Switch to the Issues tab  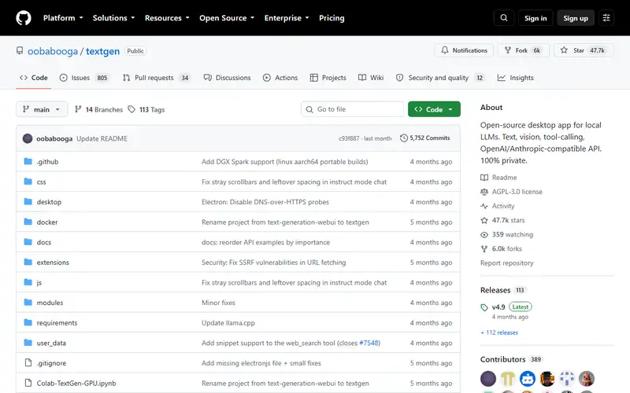(x=84, y=78)
